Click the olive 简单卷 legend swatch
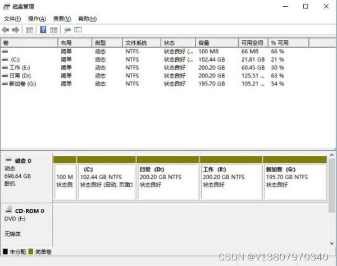The image size is (337, 266). tap(31, 251)
